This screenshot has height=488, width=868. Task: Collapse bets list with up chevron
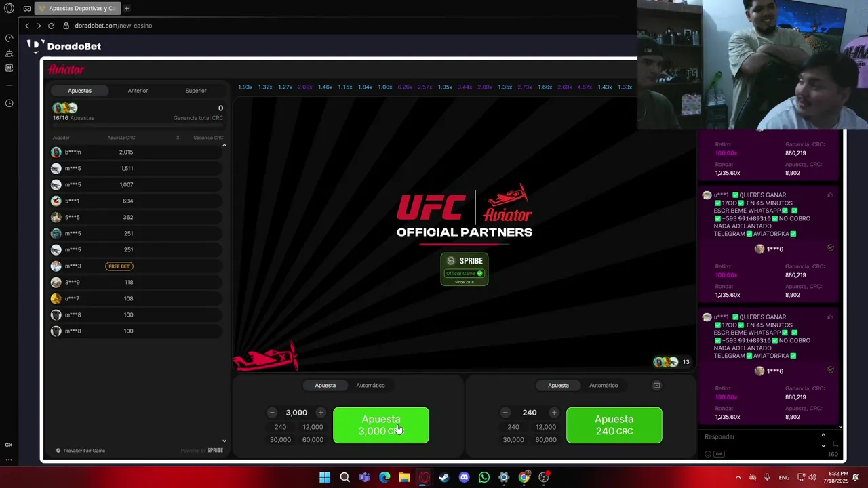coord(224,145)
